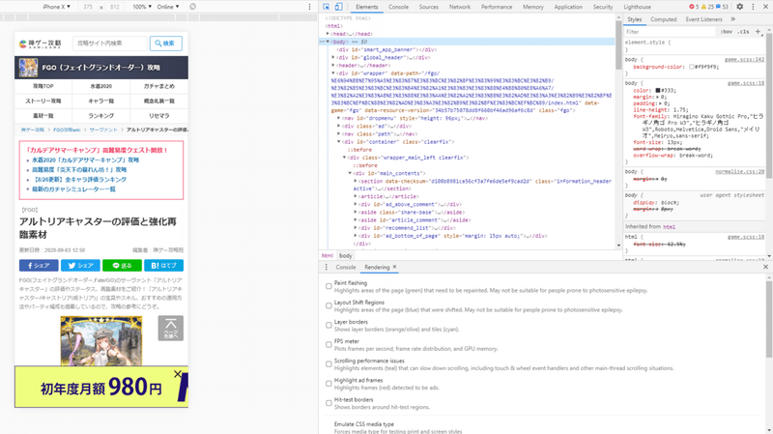Click the 攻略サイト内検索 search field
The width and height of the screenshot is (773, 434).
pos(110,43)
